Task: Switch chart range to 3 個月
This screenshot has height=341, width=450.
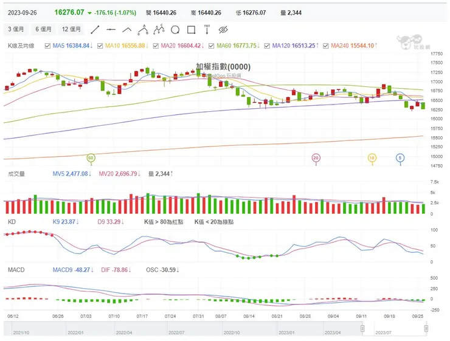Action: [16, 29]
